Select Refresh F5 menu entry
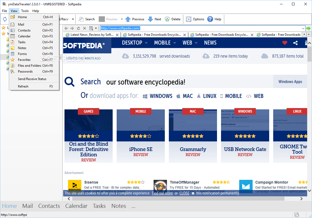Viewport: 312px width, 218px height. [34, 86]
